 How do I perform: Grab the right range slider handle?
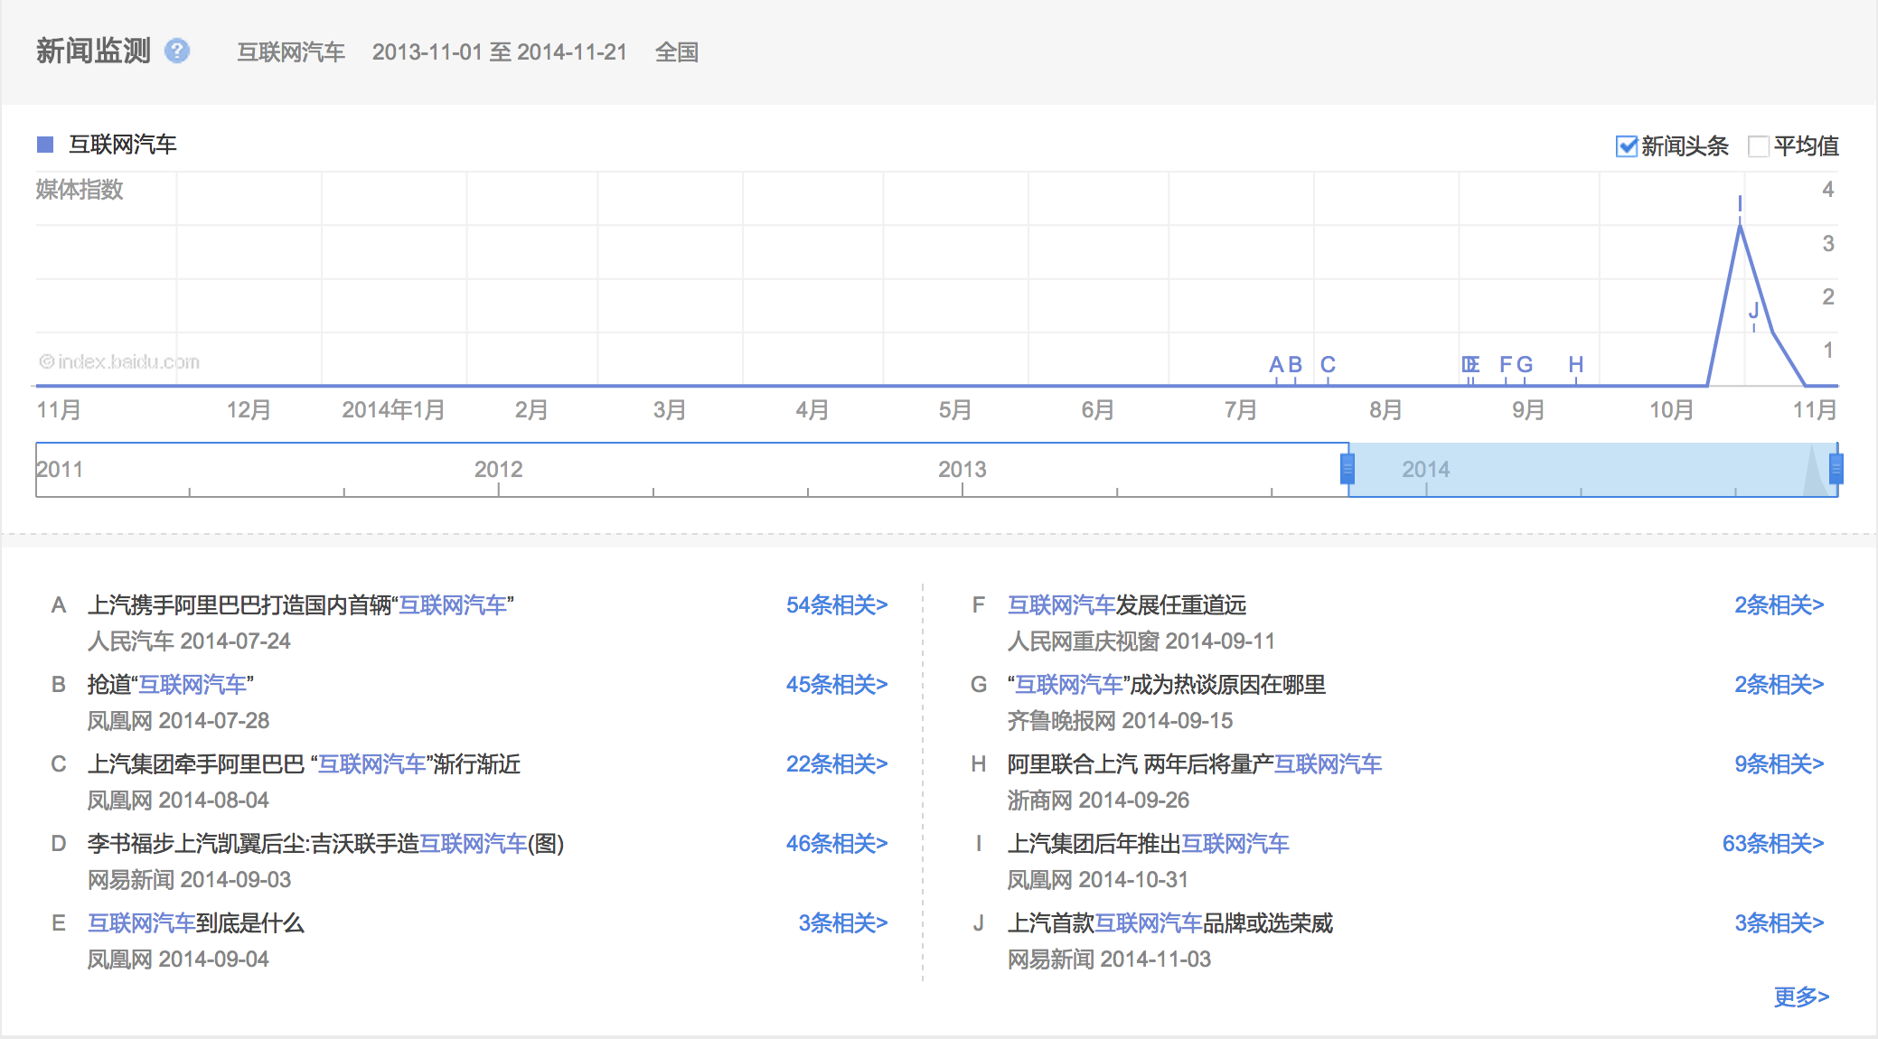(1836, 469)
